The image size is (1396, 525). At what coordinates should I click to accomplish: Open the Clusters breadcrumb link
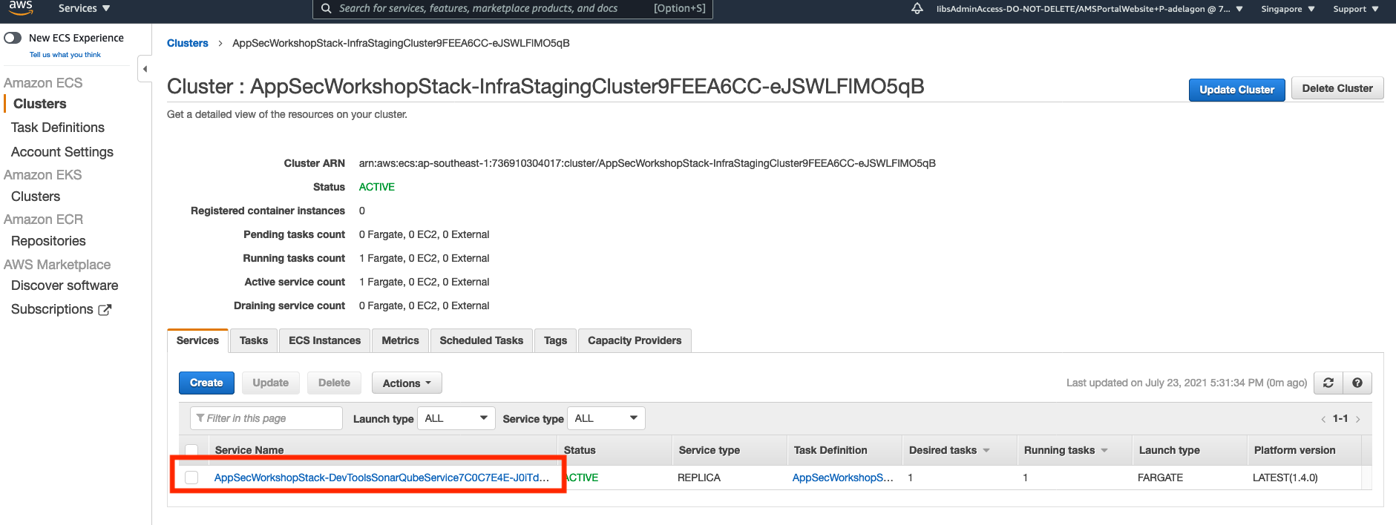click(x=188, y=43)
